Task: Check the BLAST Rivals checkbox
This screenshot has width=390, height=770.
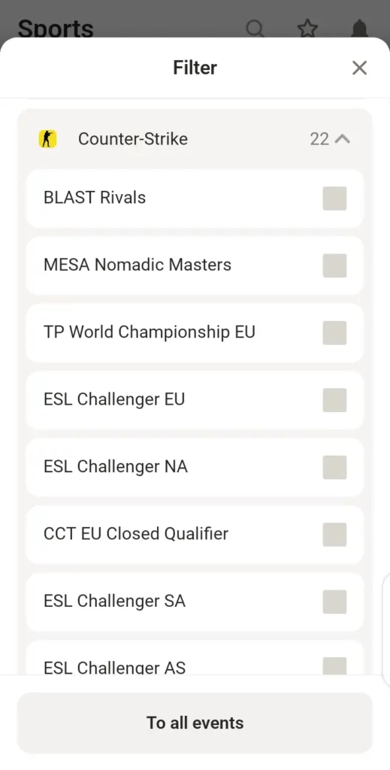Action: point(334,199)
